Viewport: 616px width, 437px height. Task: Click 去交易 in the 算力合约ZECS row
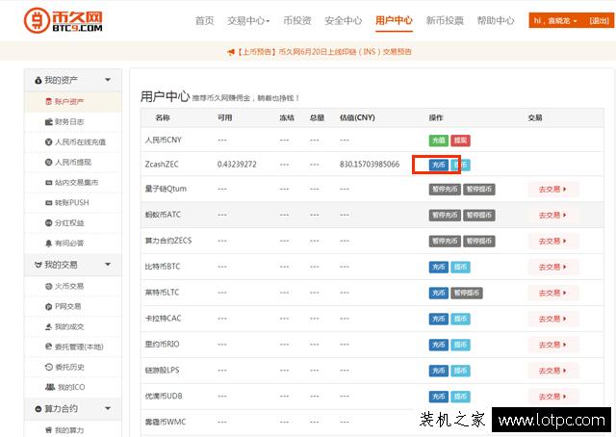(x=552, y=242)
